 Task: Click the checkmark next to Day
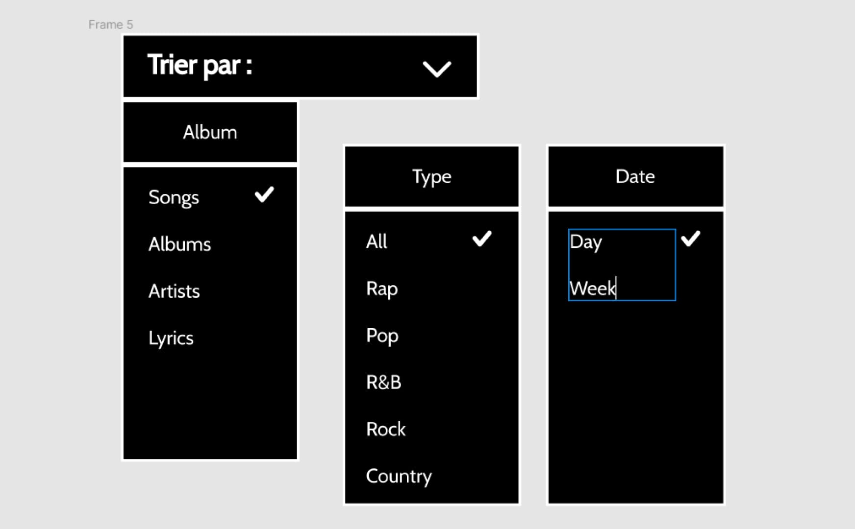(x=691, y=239)
